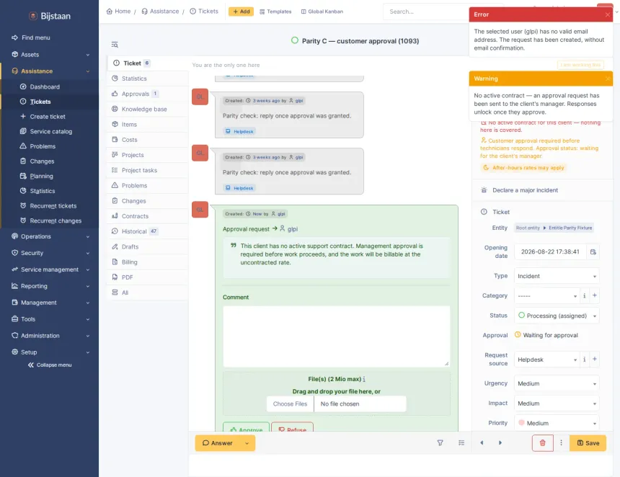Go to previous ticket arrow
Viewport: 620px width, 477px height.
(x=482, y=443)
